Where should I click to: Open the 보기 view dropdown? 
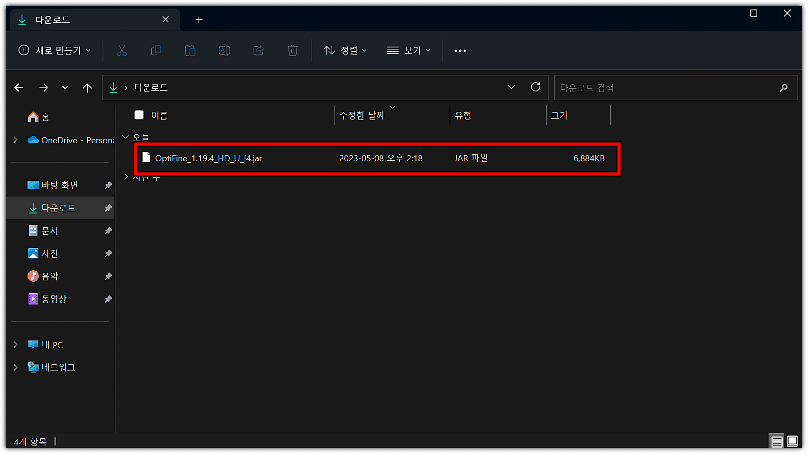tap(409, 50)
